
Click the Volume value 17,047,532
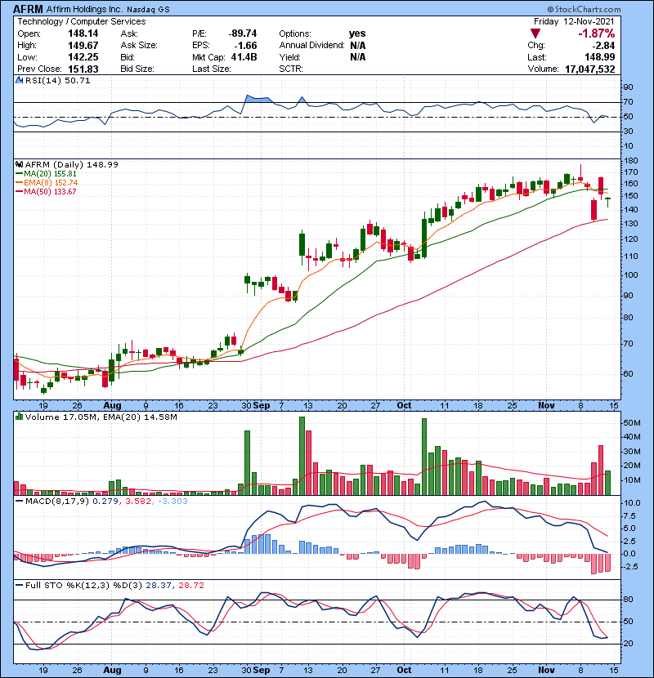click(590, 69)
